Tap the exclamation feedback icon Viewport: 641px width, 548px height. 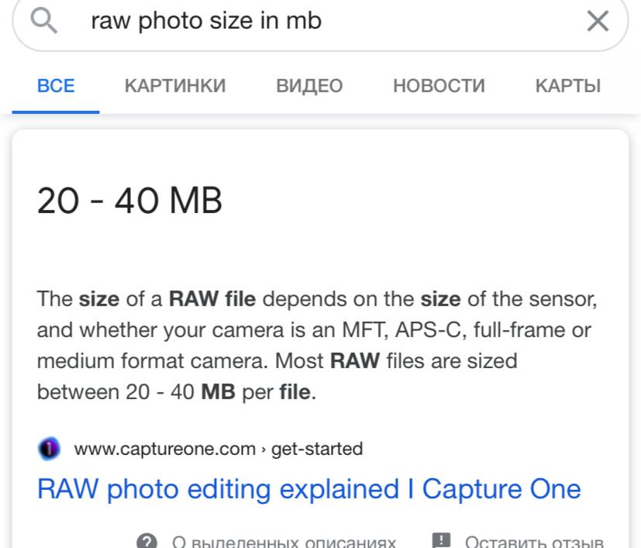[x=441, y=541]
